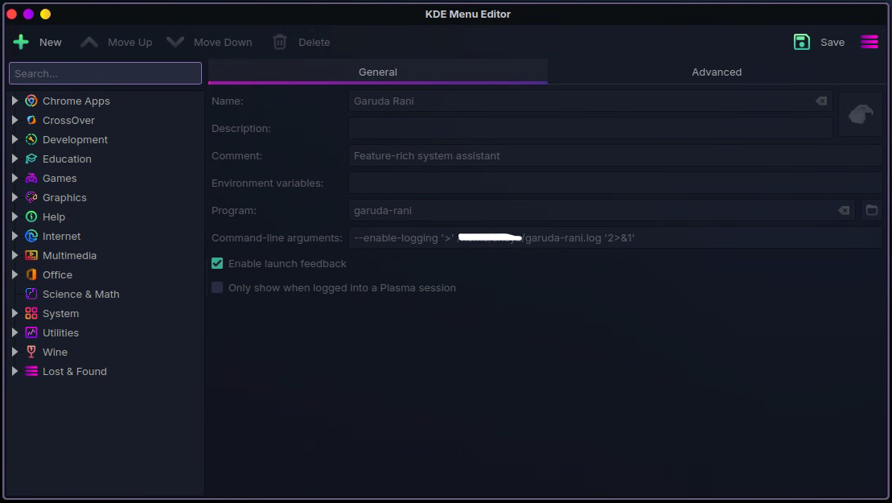Click the Graphics palette icon
The image size is (892, 503).
point(31,198)
